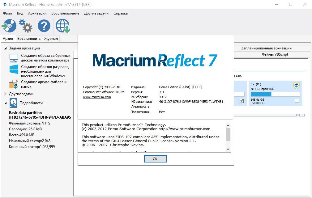Click the license text scrollbar thumb
Screen dimensions: 312x198
(x=228, y=134)
